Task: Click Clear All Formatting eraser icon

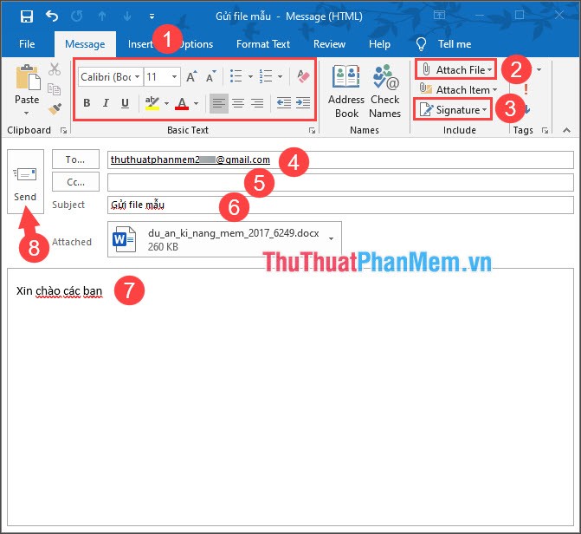Action: tap(303, 76)
